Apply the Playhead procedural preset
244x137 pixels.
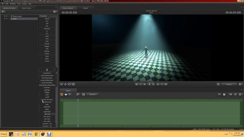click(47, 29)
